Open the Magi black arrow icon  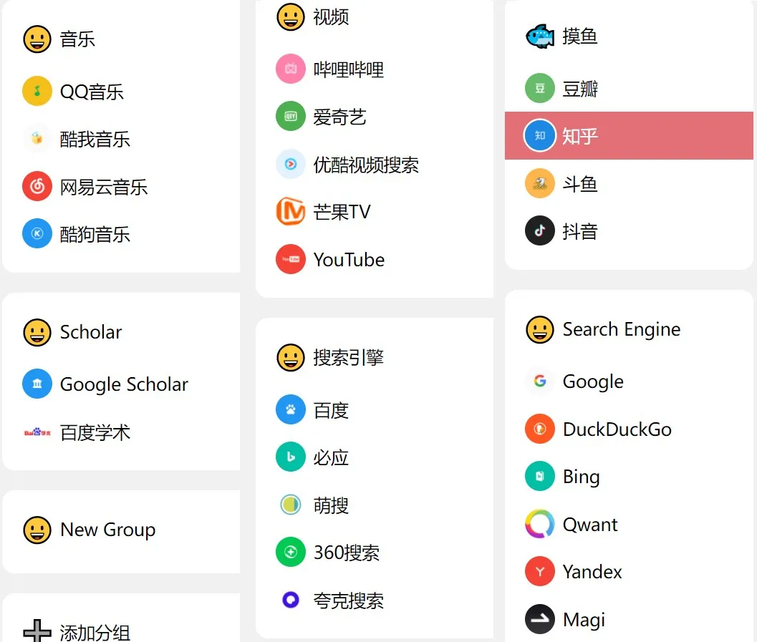[540, 619]
